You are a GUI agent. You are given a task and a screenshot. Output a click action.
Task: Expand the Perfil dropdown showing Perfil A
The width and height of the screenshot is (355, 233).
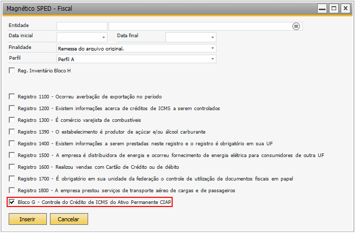(212, 59)
